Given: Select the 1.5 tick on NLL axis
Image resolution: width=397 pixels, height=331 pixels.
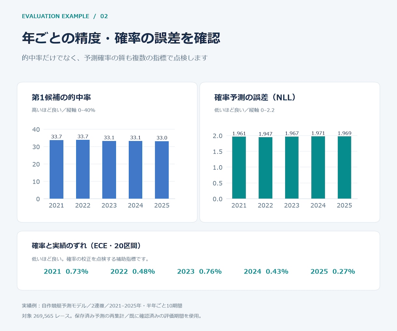Looking at the screenshot, I should click(x=218, y=152).
